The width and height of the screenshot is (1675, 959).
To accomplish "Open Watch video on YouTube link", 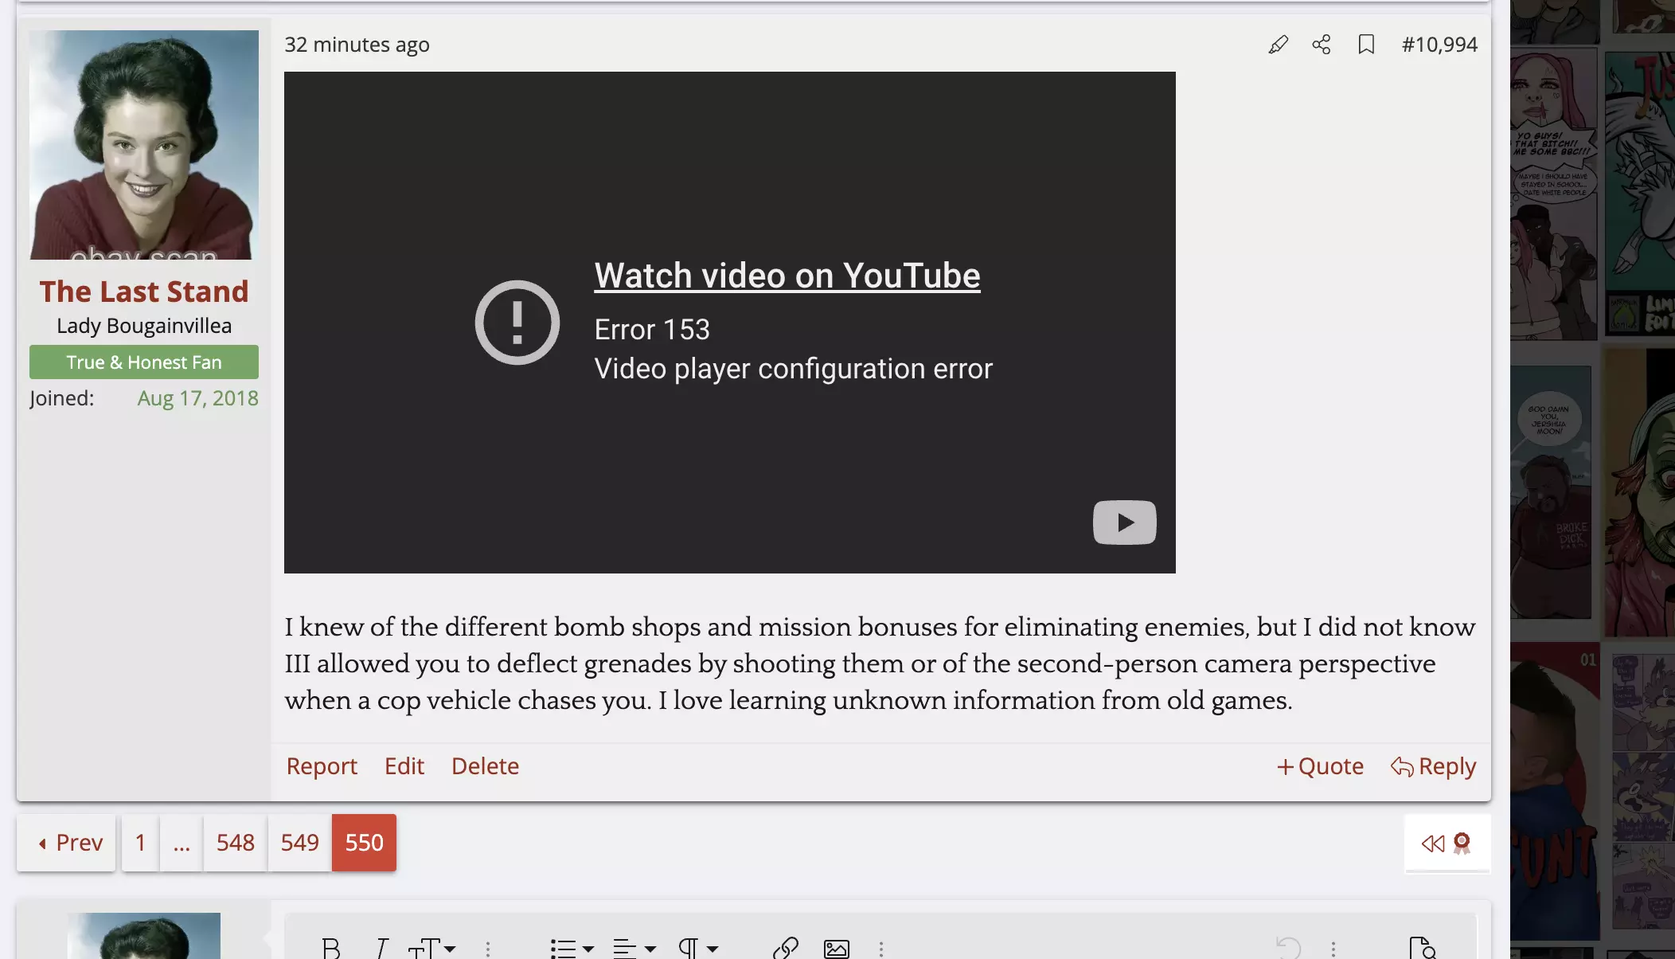I will point(787,276).
